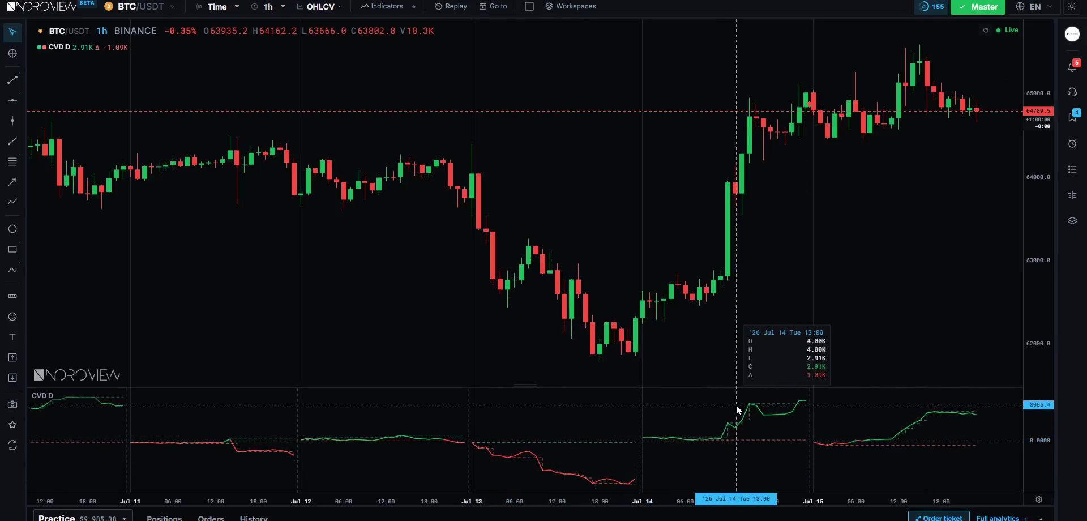Screen dimensions: 1087x521
Task: Select the vertical line tool
Action: (x=12, y=121)
